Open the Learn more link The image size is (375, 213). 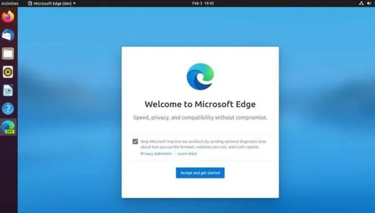pos(187,154)
